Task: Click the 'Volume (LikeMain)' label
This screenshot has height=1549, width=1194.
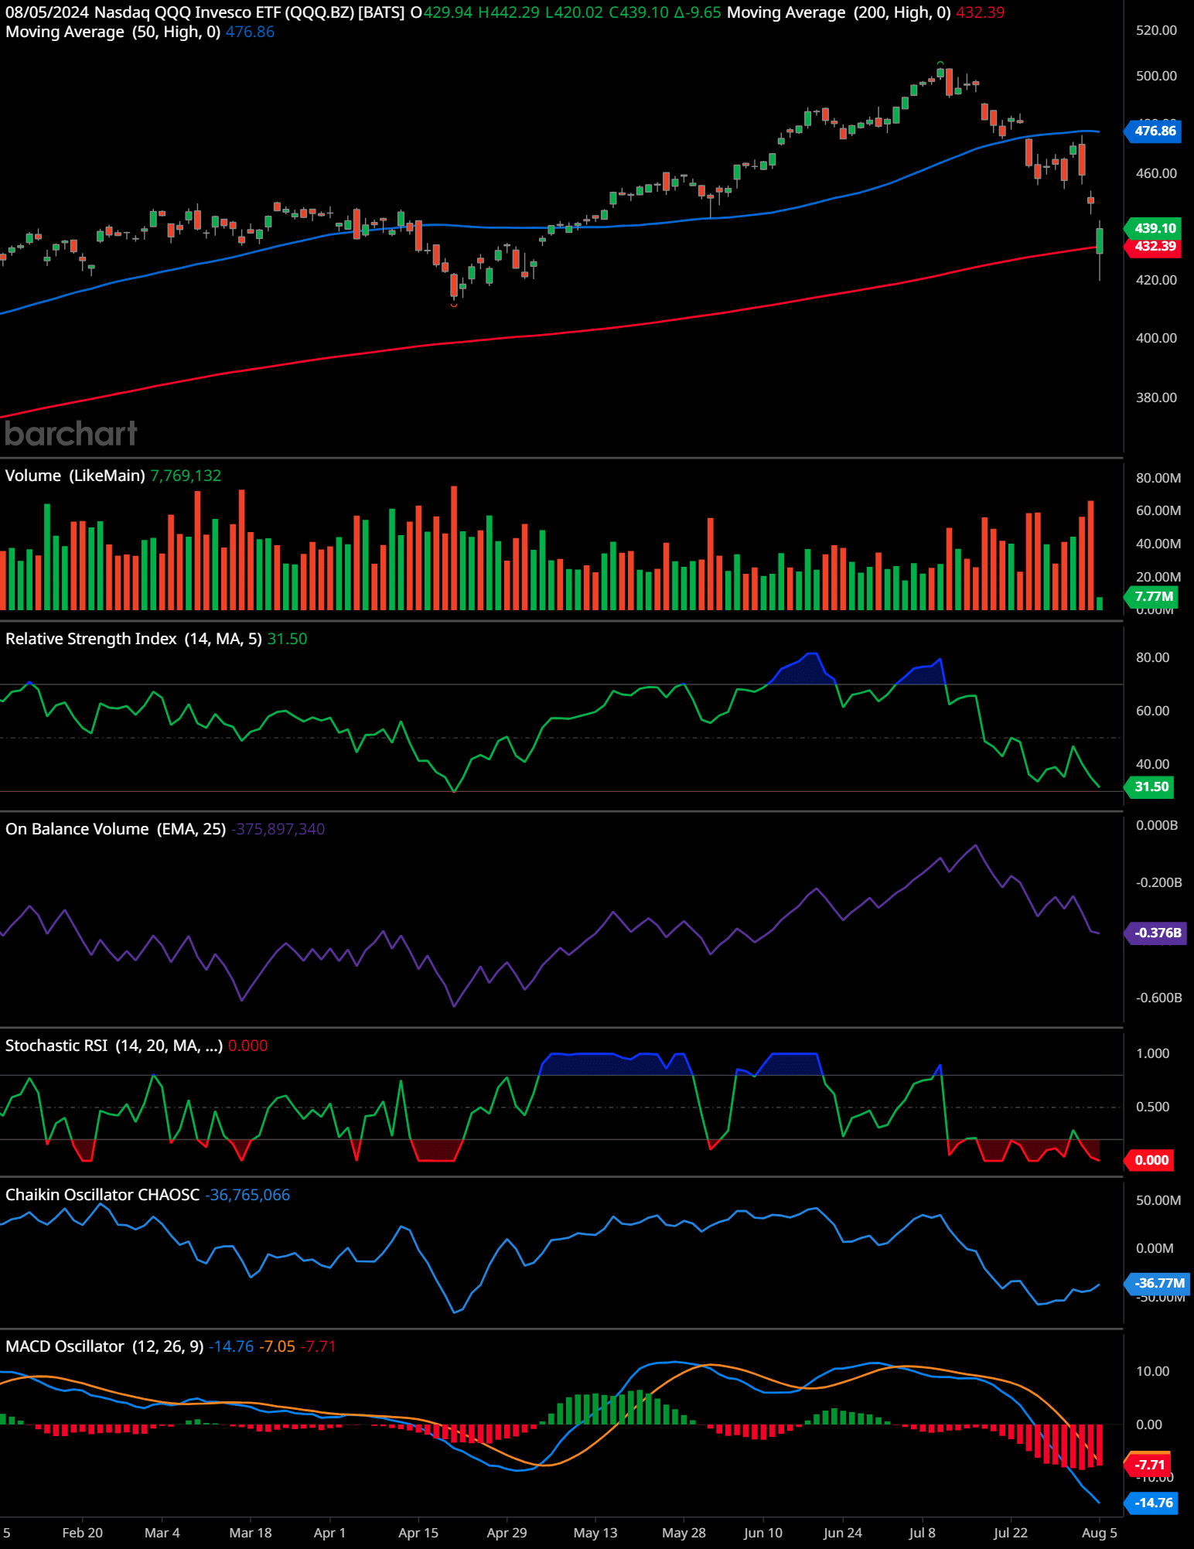Action: [x=75, y=476]
